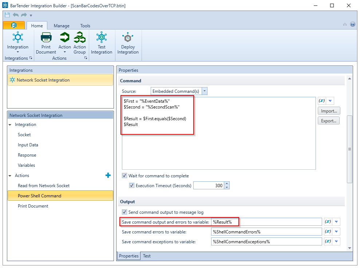360x268 pixels.
Task: Switch to the Tools ribbon tab
Action: pos(85,26)
